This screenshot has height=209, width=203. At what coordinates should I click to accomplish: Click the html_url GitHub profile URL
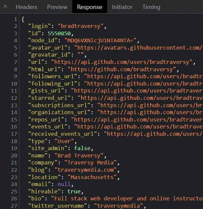tap(122, 69)
